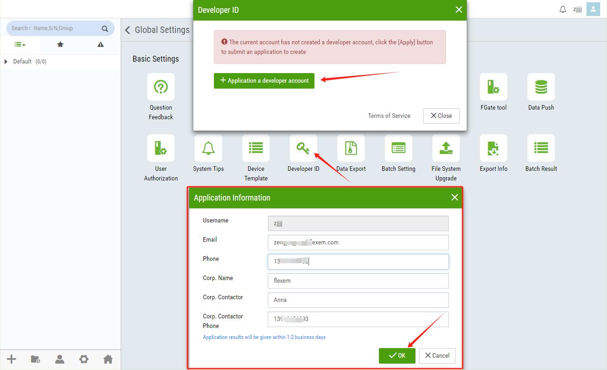Open the Device Template icon
This screenshot has width=607, height=370.
tap(256, 148)
